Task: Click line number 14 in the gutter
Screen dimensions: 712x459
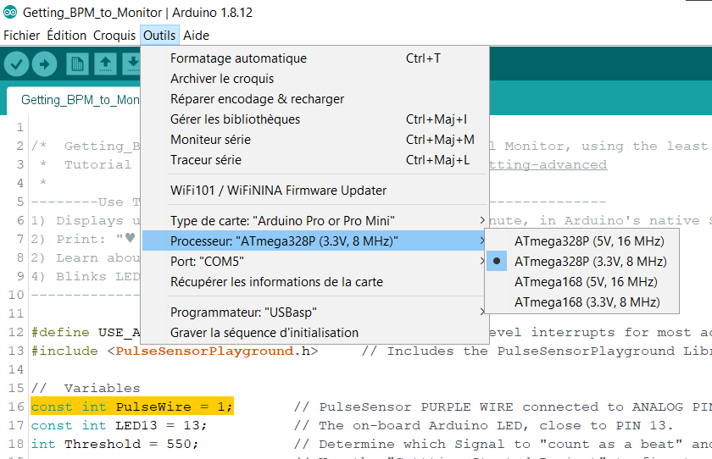Action: [x=16, y=369]
